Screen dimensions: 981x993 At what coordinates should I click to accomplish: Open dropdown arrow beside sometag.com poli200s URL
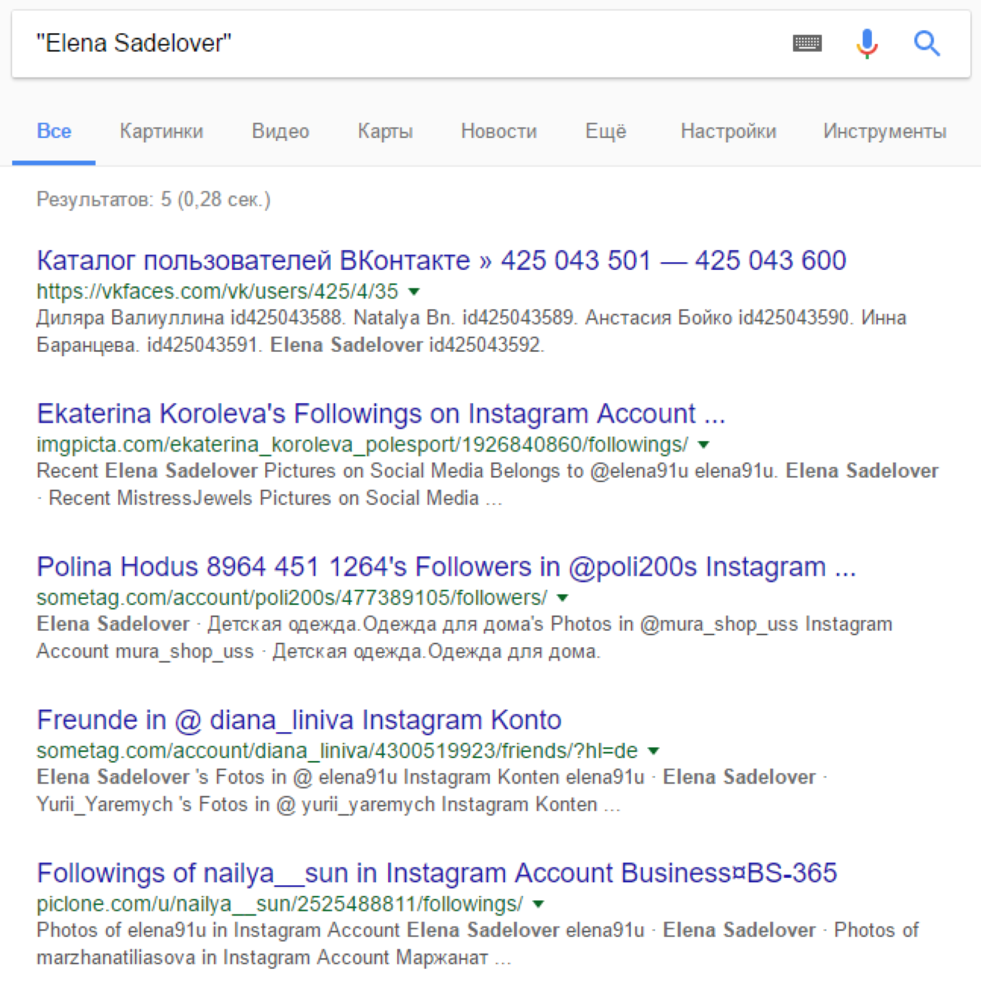563,598
